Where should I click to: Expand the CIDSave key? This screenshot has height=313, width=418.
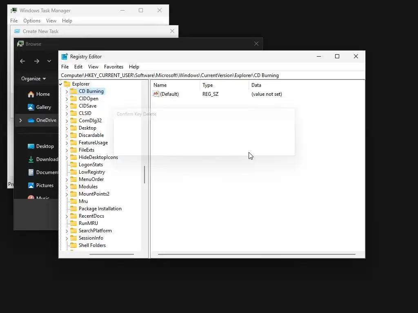click(x=67, y=106)
